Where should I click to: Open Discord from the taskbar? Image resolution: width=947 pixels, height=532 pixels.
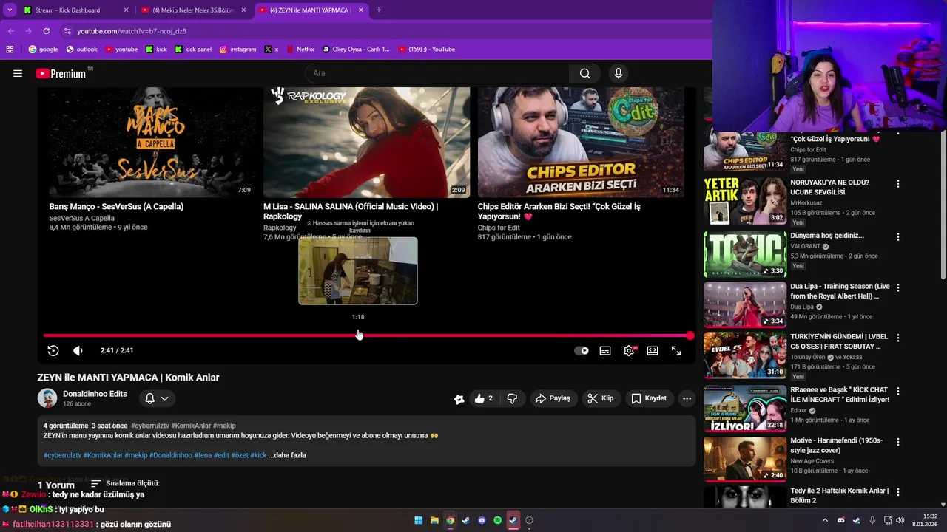click(482, 520)
